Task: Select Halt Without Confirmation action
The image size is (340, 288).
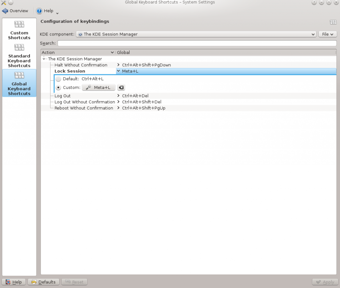Action: (x=81, y=65)
